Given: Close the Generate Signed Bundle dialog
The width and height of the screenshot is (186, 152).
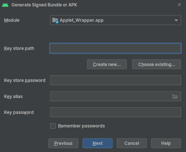Looking at the screenshot, I should point(179,5).
